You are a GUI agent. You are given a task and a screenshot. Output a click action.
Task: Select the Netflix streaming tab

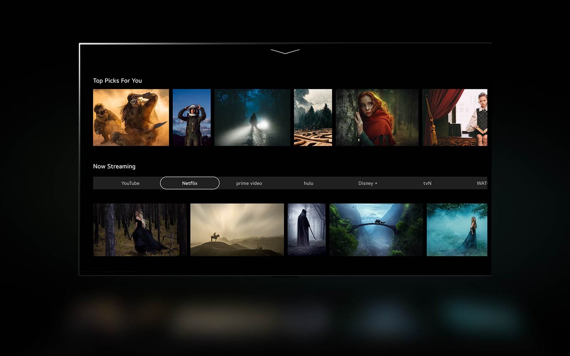[190, 183]
